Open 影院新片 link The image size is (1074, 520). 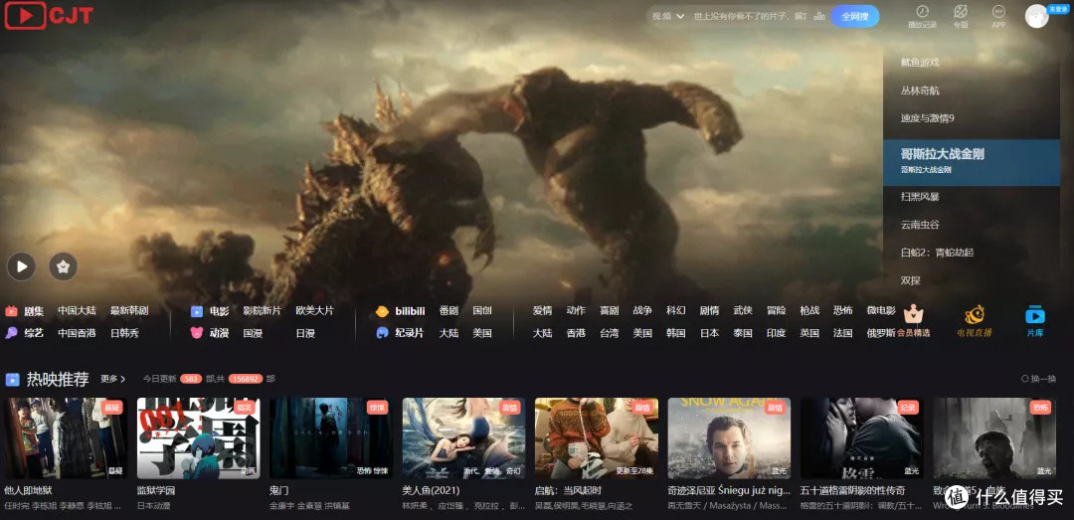point(262,311)
